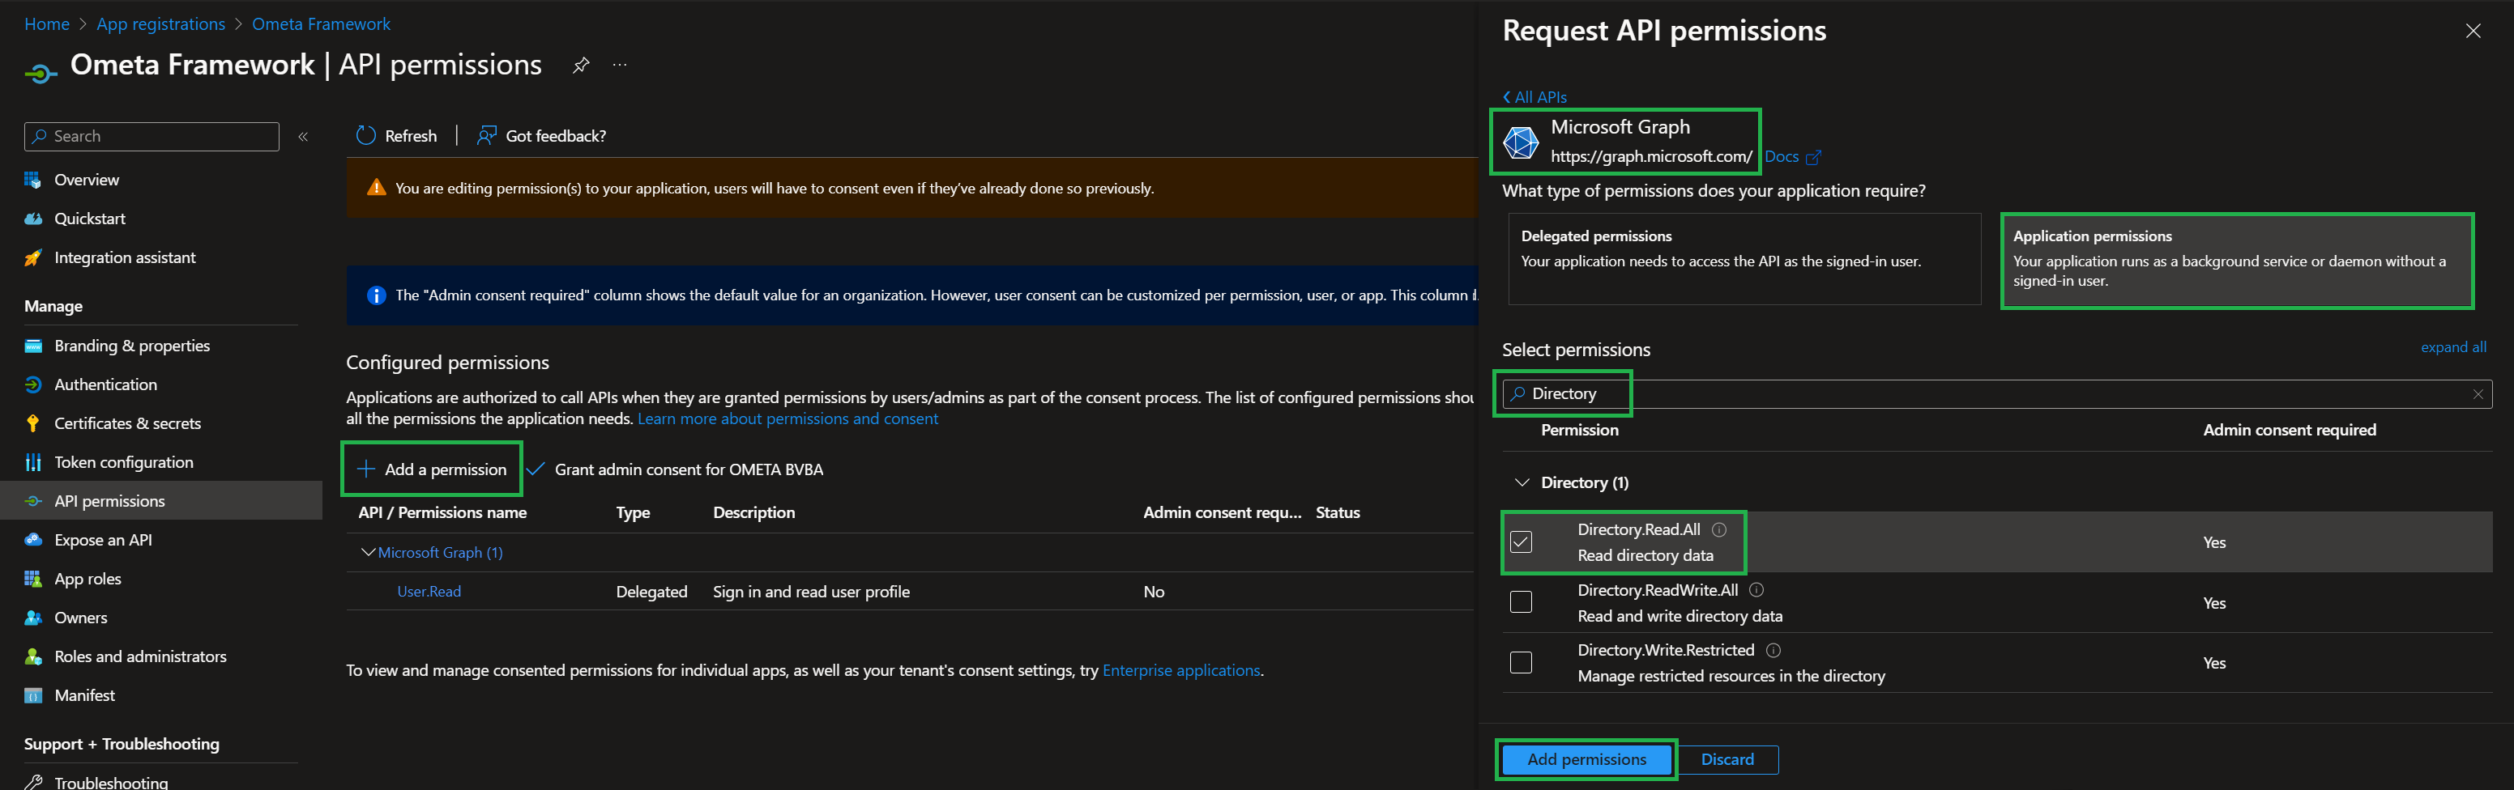Collapse the left navigation menu
2514x790 pixels.
click(304, 137)
